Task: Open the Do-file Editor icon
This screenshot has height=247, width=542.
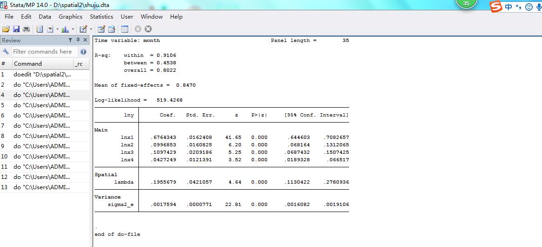Action: click(83, 29)
